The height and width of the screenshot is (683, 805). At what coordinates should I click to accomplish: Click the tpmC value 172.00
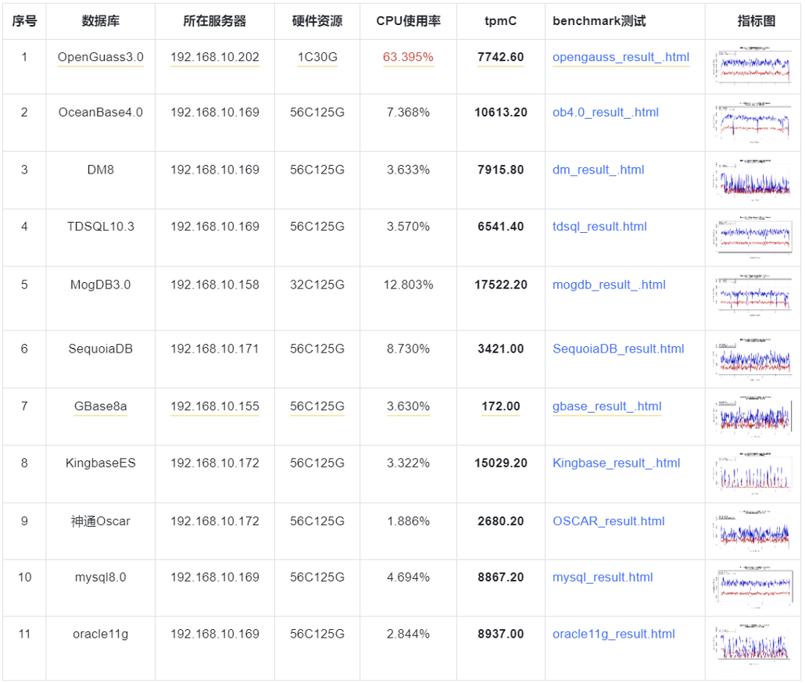tap(500, 406)
